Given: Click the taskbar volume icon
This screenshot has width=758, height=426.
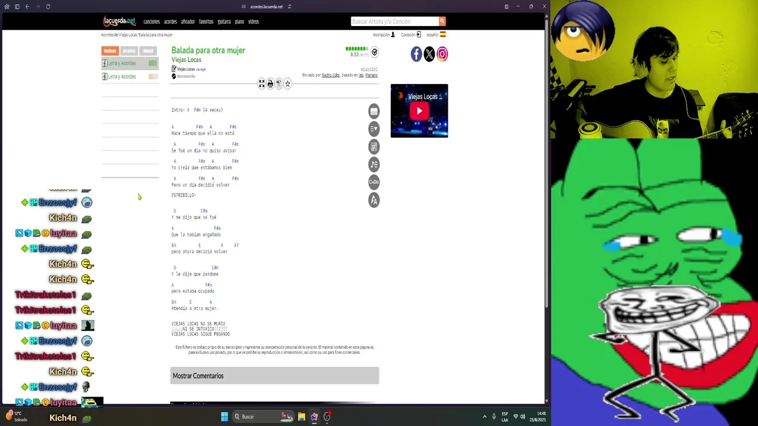Looking at the screenshot, I should pos(522,417).
